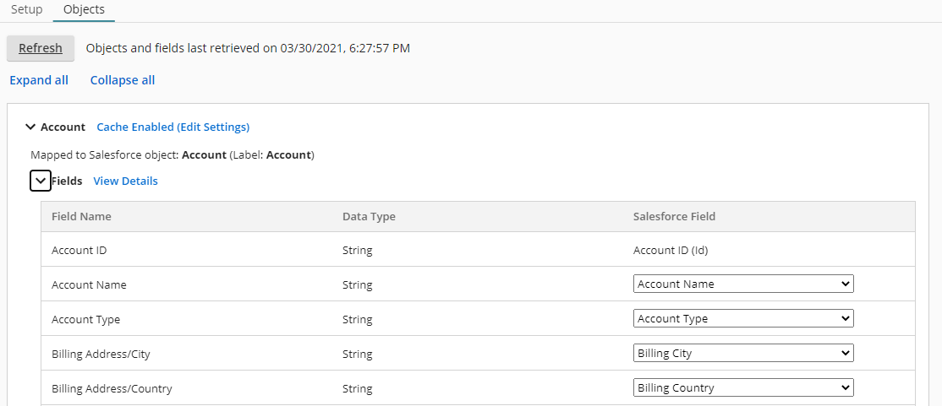Collapse the Fields section chevron
This screenshot has width=942, height=406.
pos(40,181)
